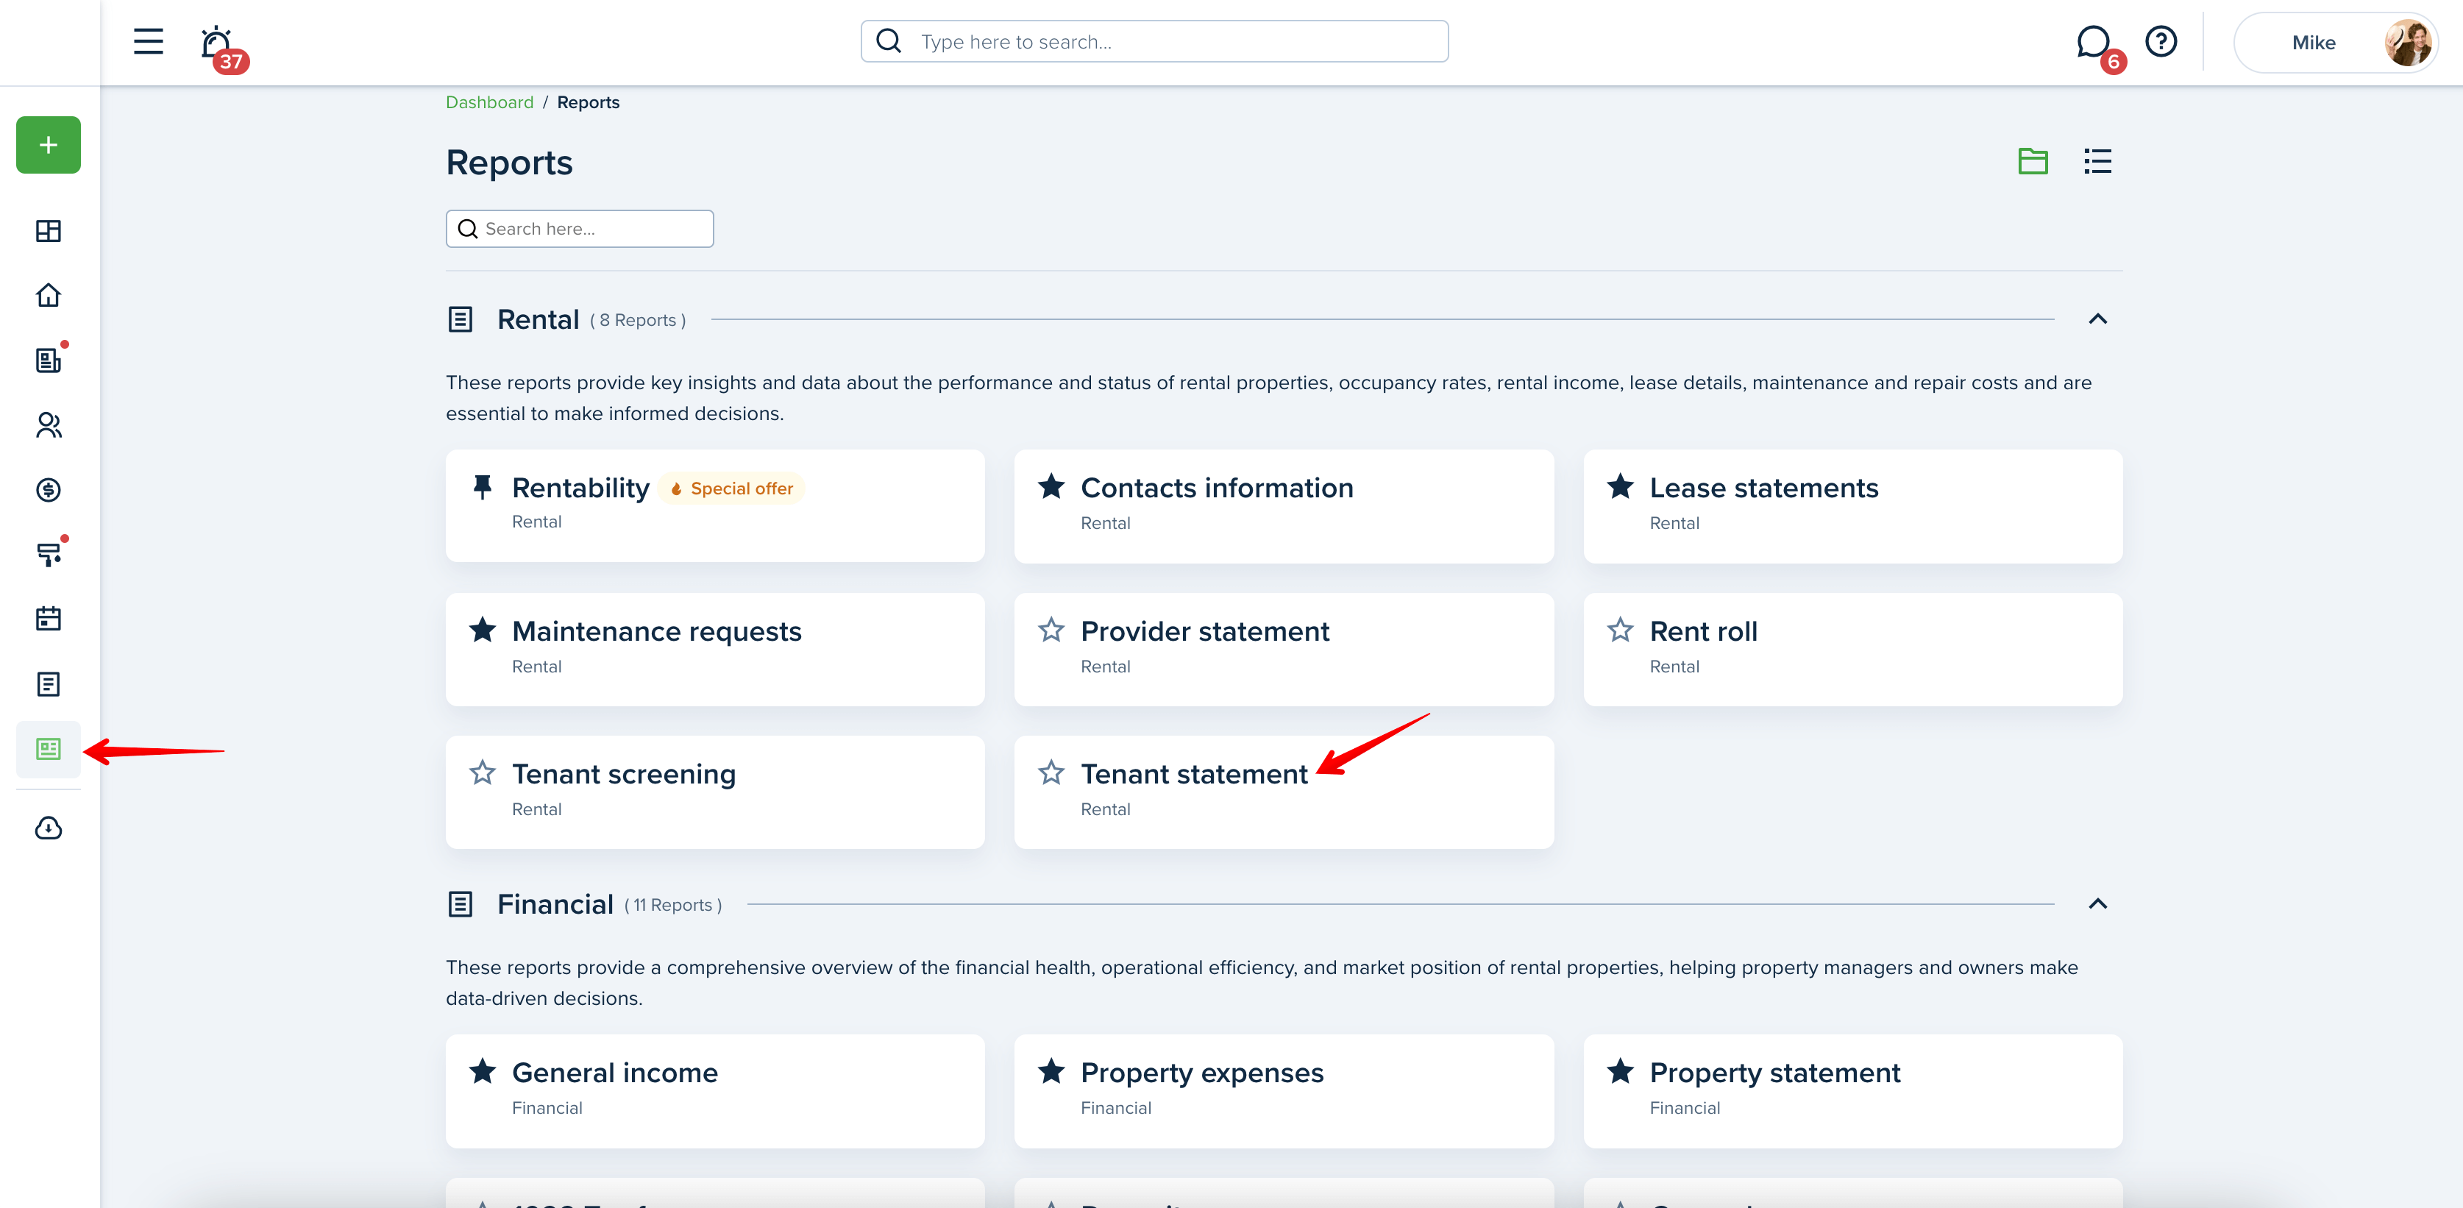Unfavorite Contacts information report star
The image size is (2463, 1208).
tap(1052, 487)
